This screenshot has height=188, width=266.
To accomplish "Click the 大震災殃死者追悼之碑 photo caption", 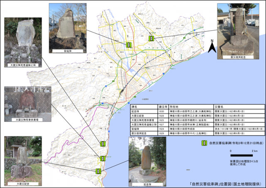I will [23, 65].
